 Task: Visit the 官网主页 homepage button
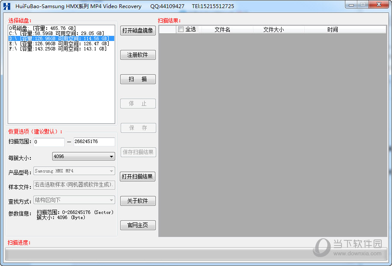[x=138, y=225]
